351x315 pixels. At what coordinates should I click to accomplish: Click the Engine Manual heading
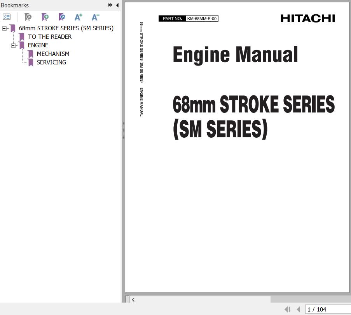click(x=235, y=55)
